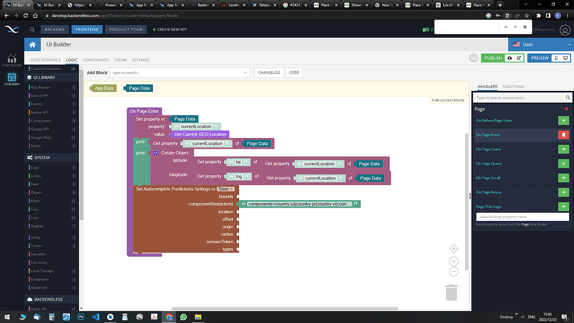Screen dimensions: 574x323
Task: Switch to COMPONENTS tab
Action: point(95,59)
